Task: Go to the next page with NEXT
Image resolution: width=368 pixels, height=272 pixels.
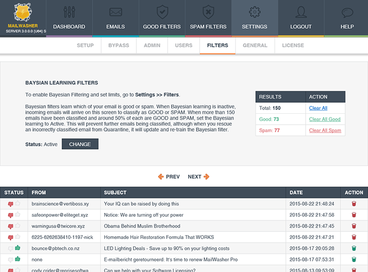Action: tap(199, 177)
